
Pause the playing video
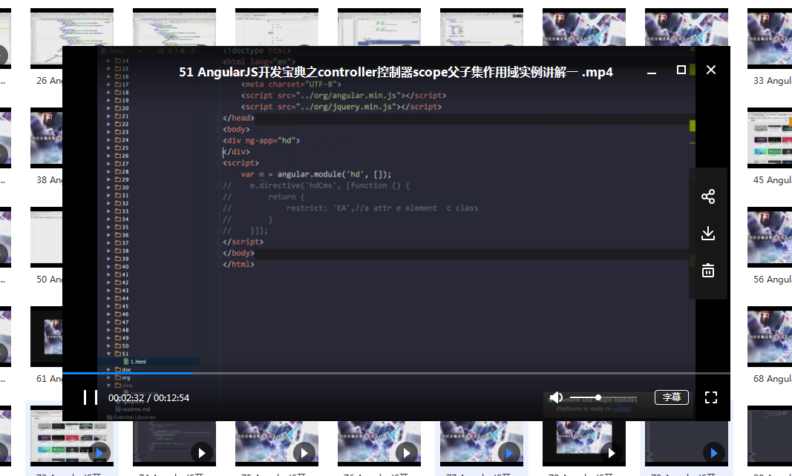coord(91,397)
